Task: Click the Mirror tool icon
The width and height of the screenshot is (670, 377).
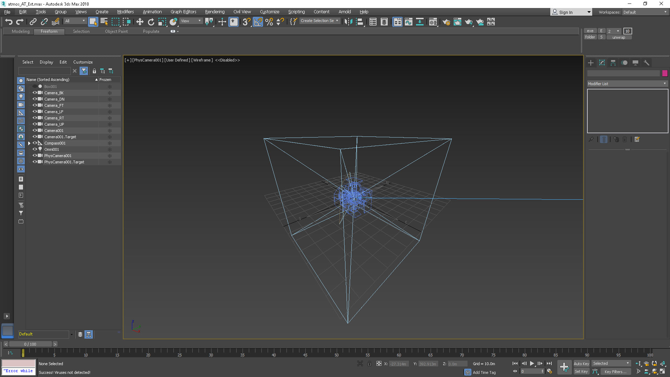Action: tap(348, 22)
